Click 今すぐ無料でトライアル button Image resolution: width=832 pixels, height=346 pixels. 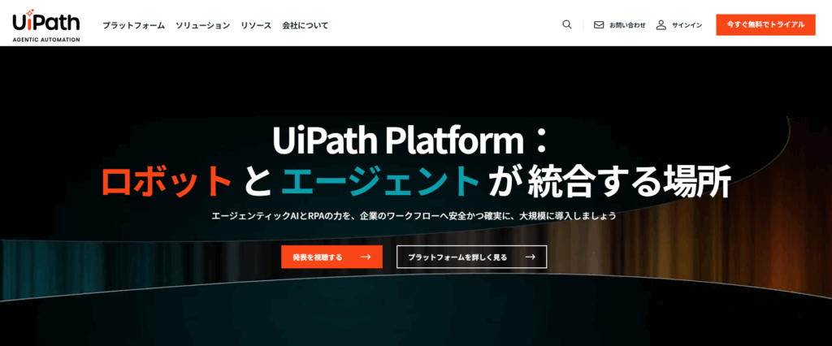click(x=765, y=24)
